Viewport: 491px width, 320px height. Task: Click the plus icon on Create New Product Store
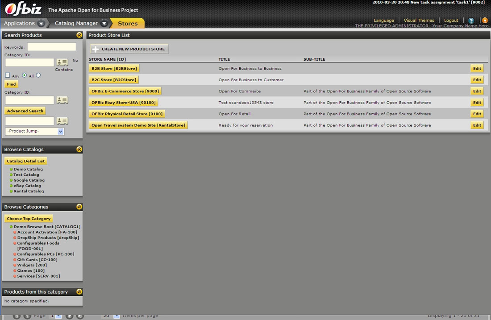click(96, 49)
